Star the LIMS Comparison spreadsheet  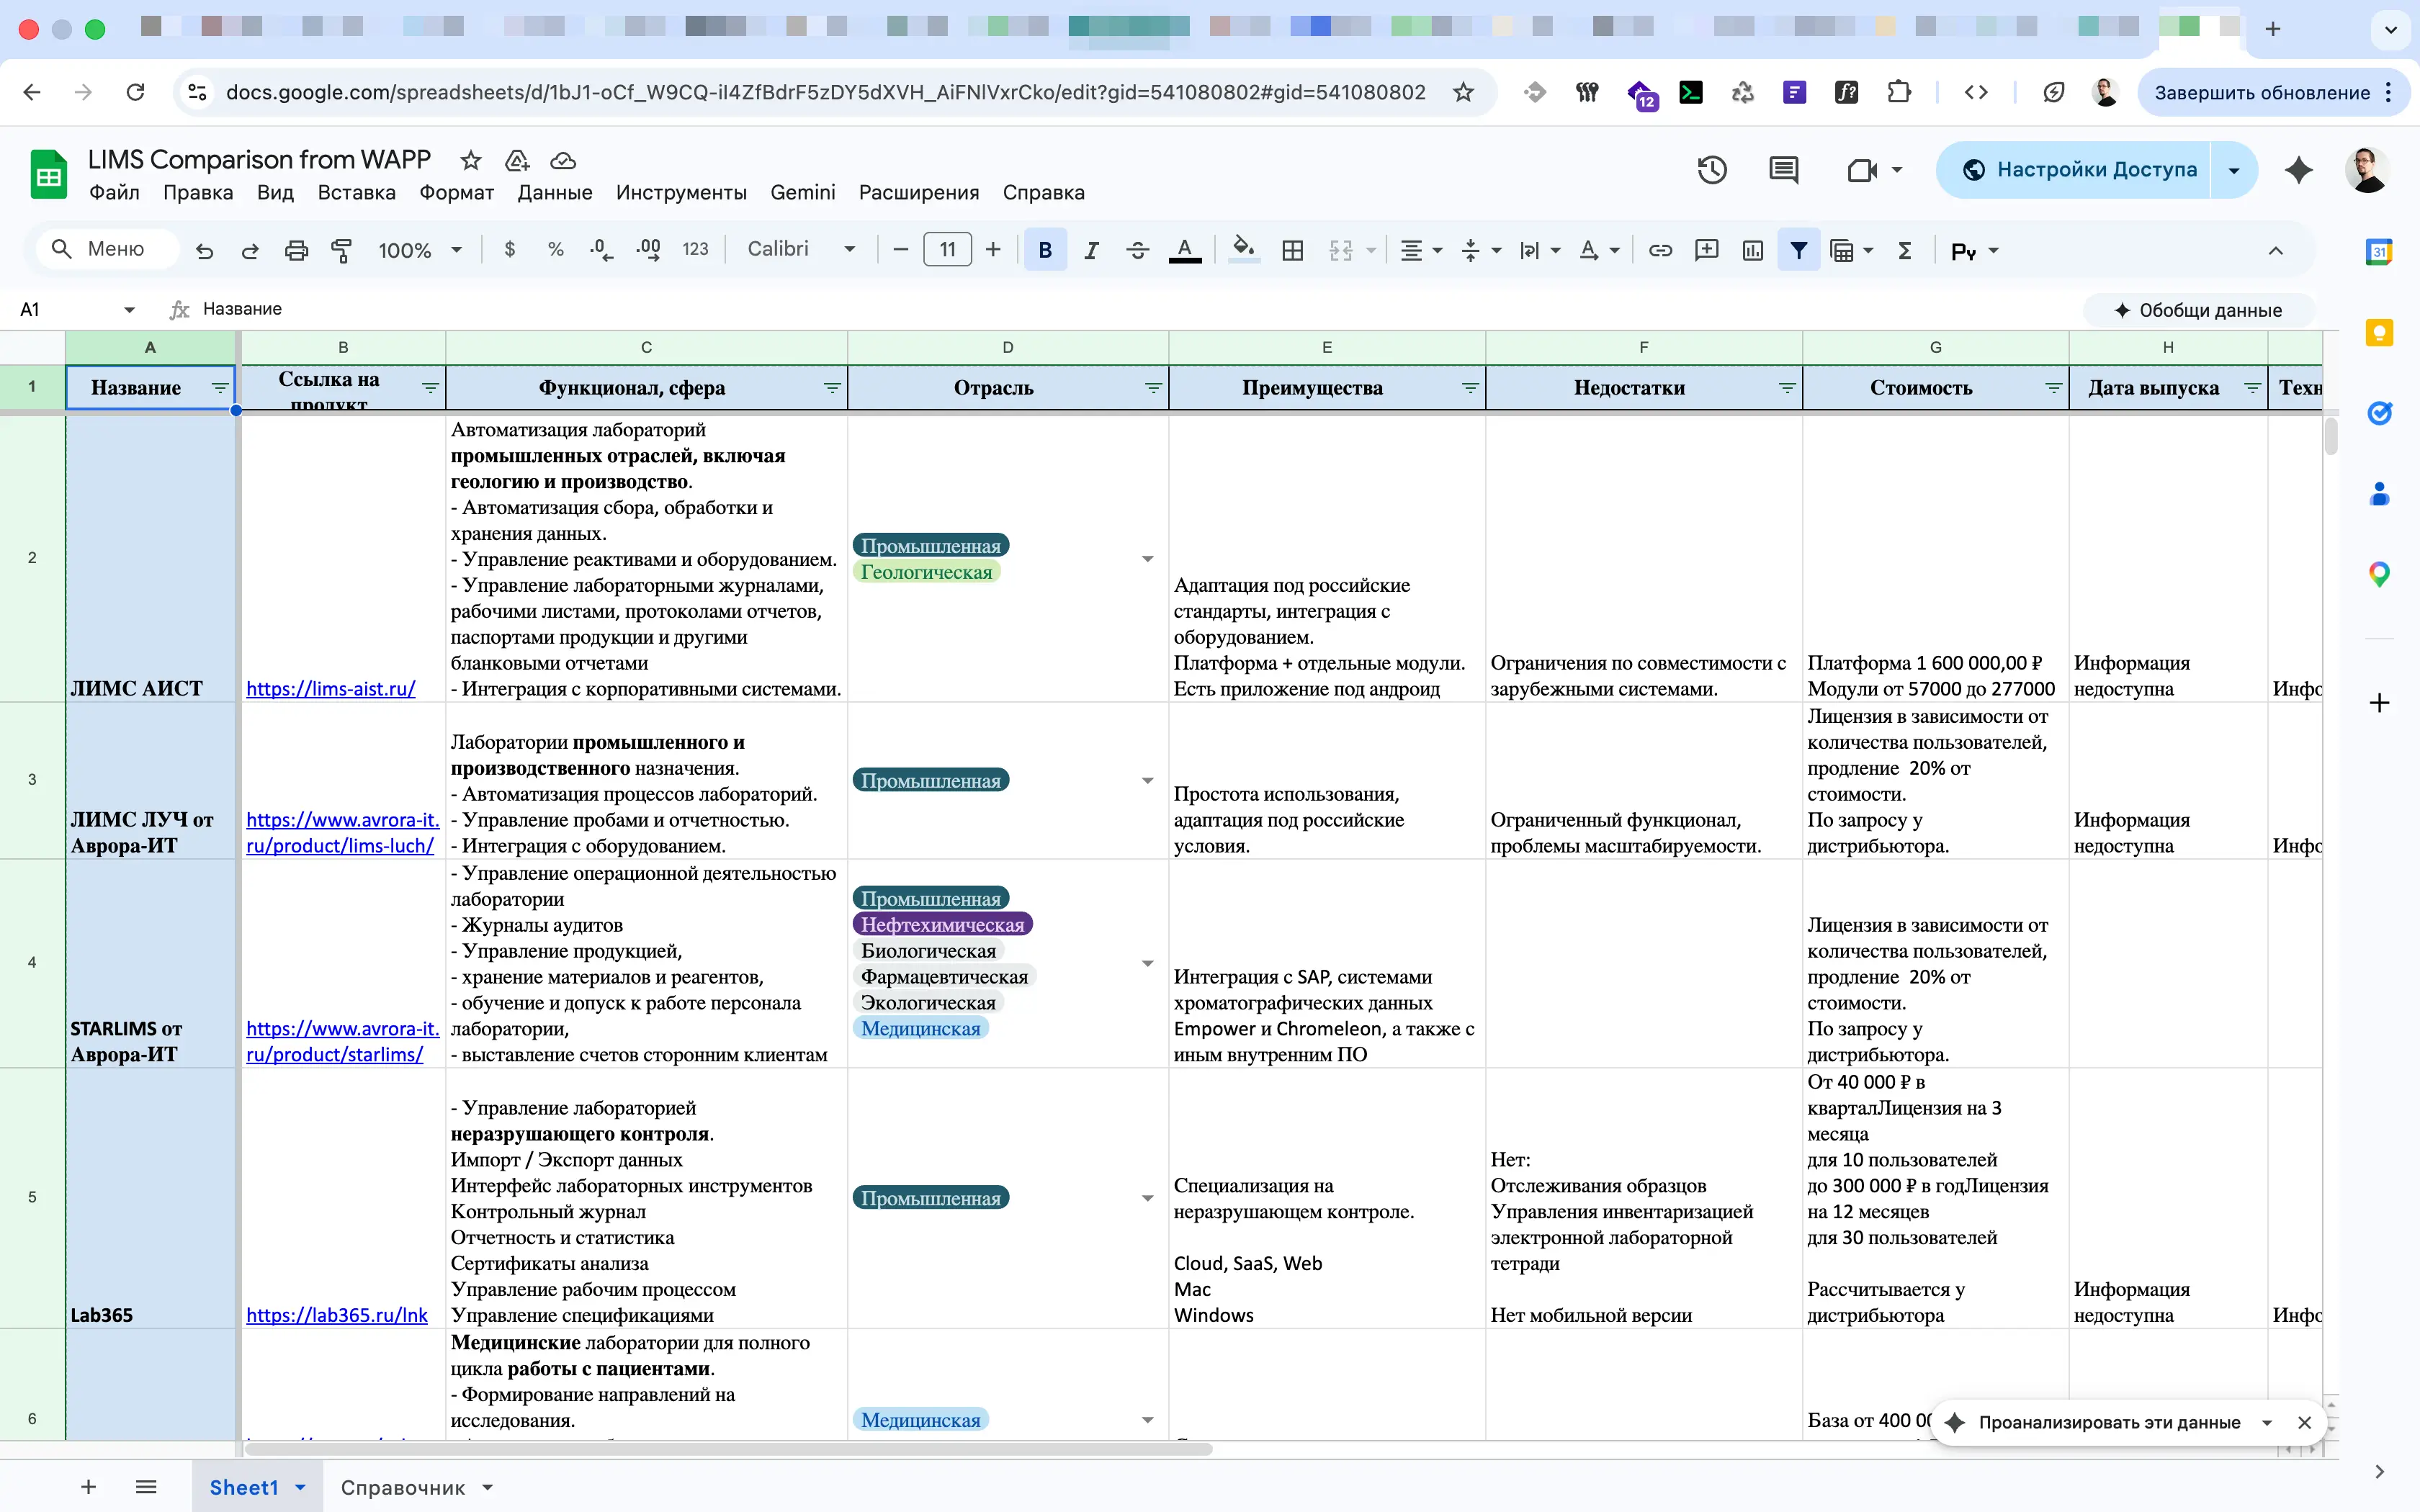469,160
